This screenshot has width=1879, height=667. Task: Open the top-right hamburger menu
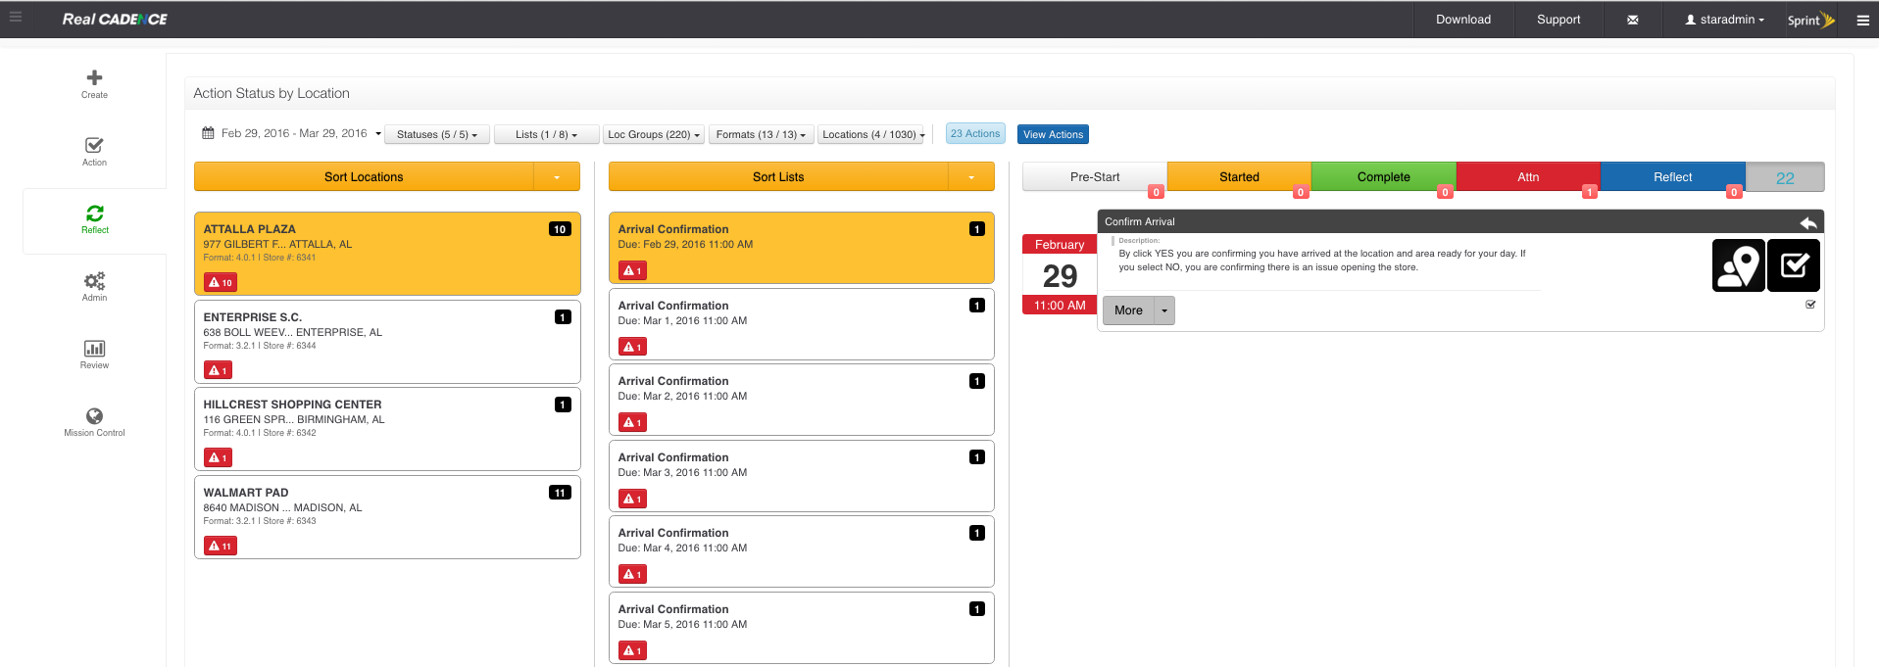point(1862,20)
